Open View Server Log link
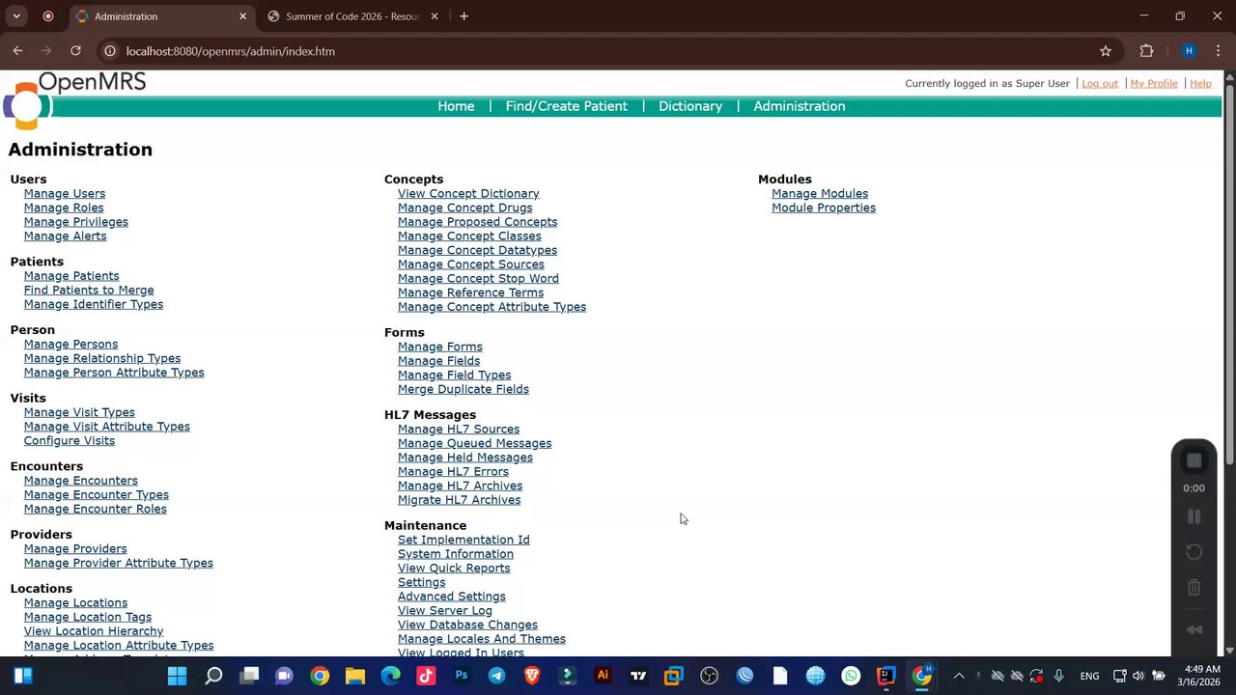This screenshot has width=1236, height=695. 445,610
